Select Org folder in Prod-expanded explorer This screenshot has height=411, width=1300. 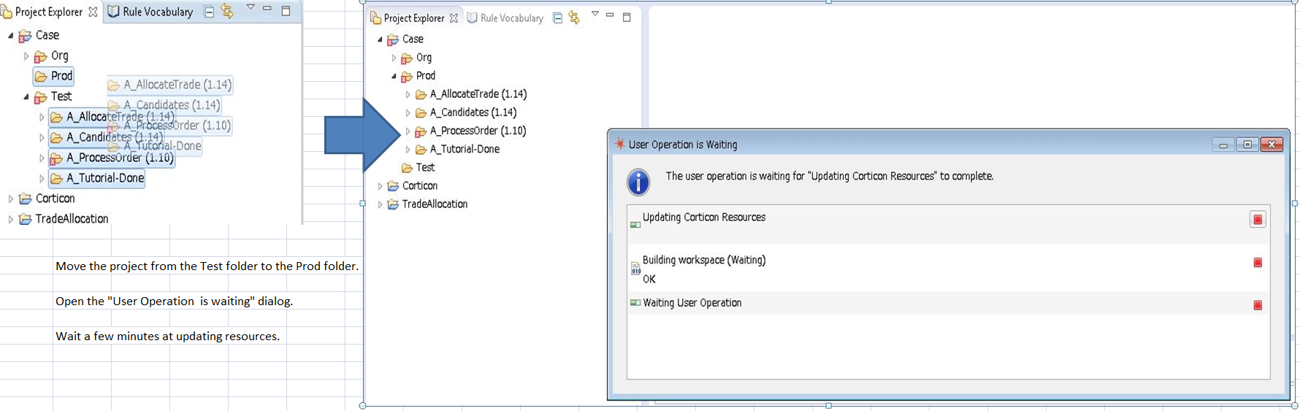click(x=416, y=58)
